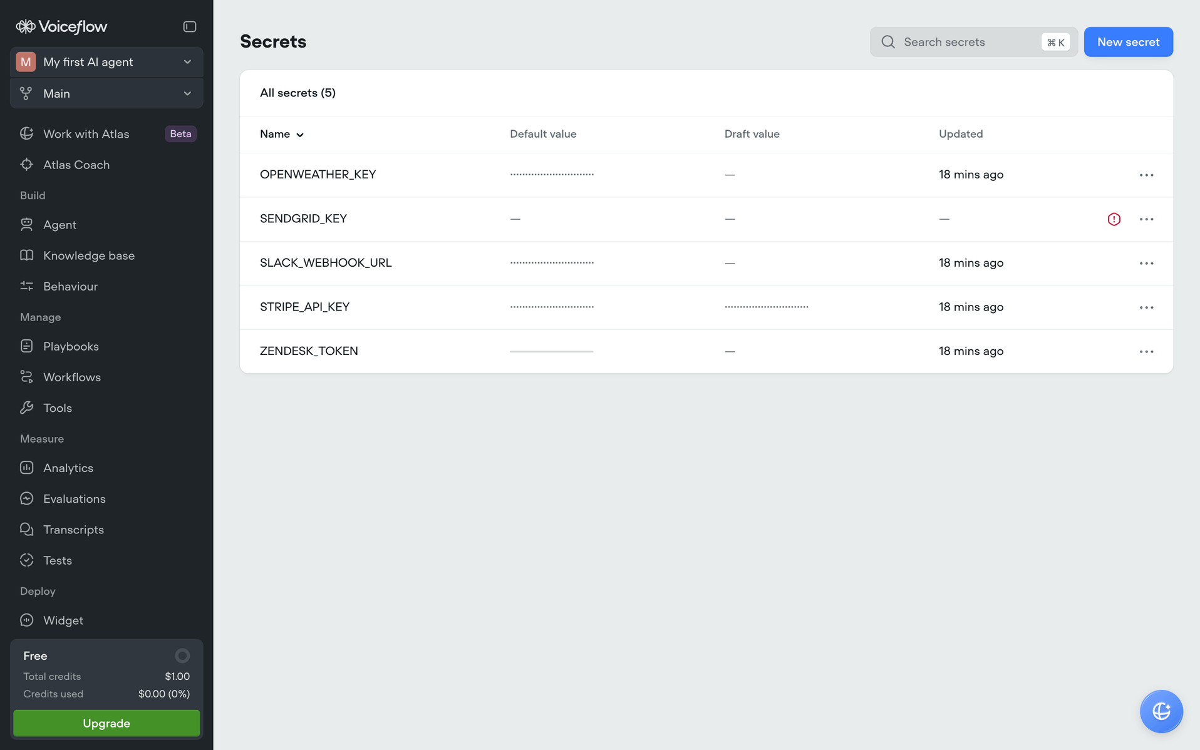Sort by Name column
Image resolution: width=1200 pixels, height=750 pixels.
282,134
